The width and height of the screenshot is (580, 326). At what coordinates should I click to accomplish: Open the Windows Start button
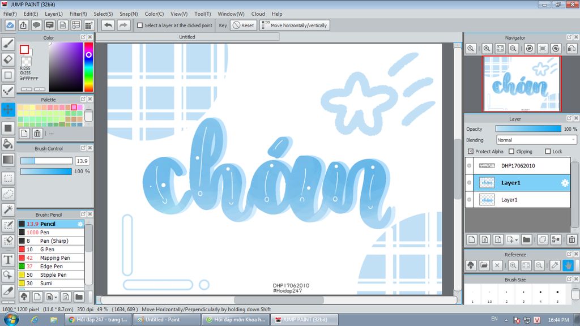point(11,319)
